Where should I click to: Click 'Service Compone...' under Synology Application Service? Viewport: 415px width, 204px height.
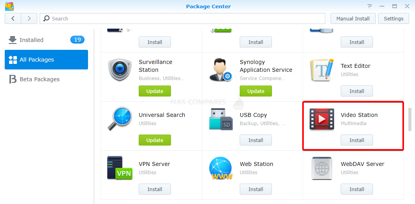point(262,78)
